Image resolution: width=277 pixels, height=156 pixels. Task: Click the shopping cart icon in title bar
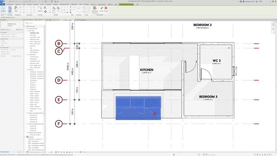pyautogui.click(x=257, y=1)
